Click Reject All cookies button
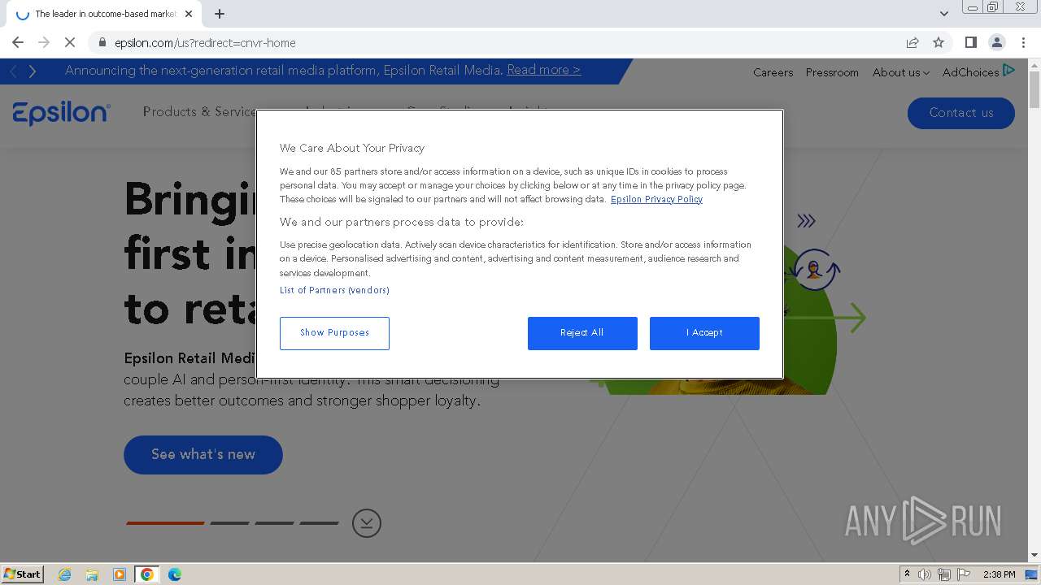The height and width of the screenshot is (585, 1041). tap(582, 333)
